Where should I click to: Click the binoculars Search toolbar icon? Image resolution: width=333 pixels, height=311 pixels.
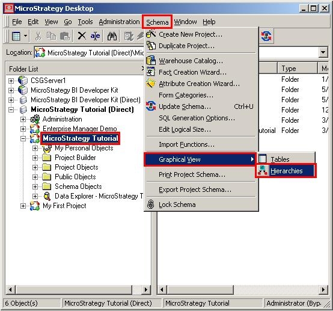[112, 36]
